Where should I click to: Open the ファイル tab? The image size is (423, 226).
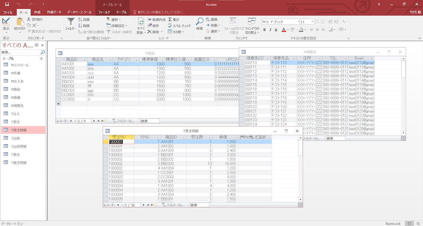tap(8, 12)
